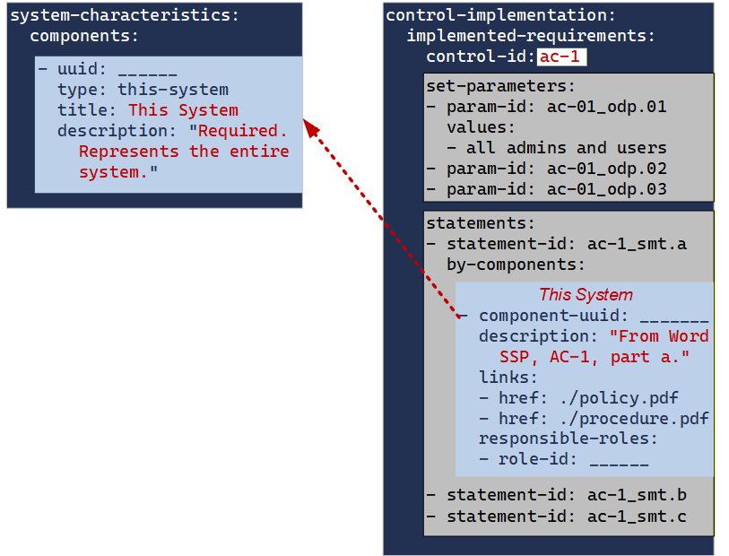The width and height of the screenshot is (729, 556).
Task: Select param-id ac-01_odp.03
Action: click(x=557, y=189)
